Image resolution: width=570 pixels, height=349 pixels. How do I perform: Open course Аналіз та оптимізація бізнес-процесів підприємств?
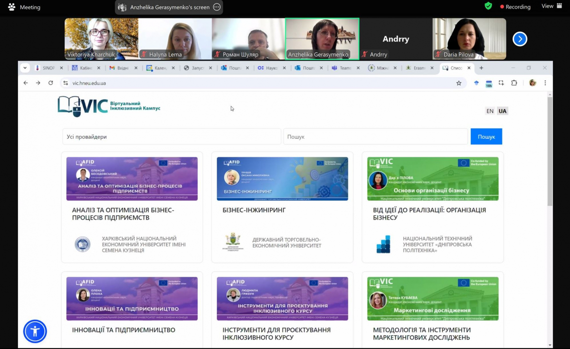[x=123, y=214]
